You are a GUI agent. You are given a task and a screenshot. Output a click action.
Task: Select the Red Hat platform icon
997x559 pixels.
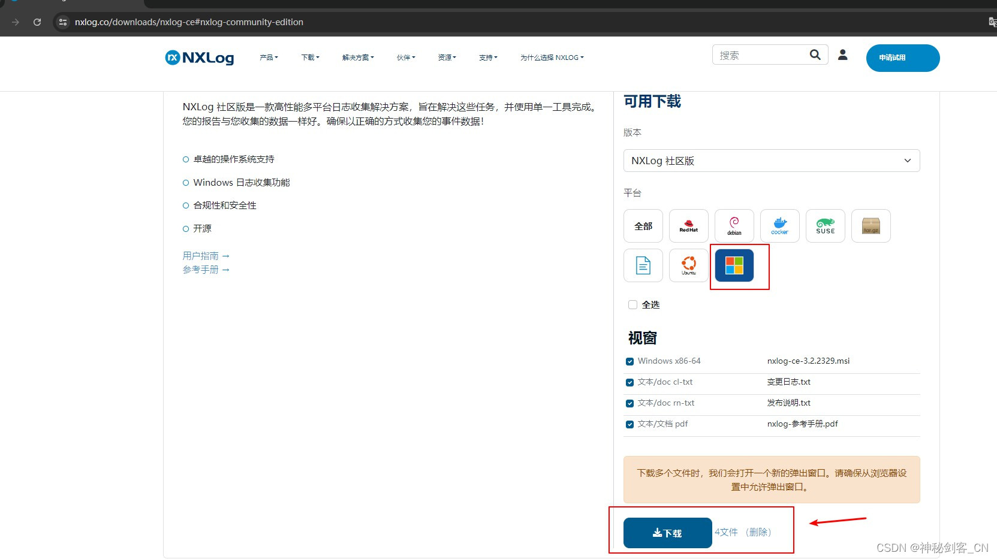[689, 226]
